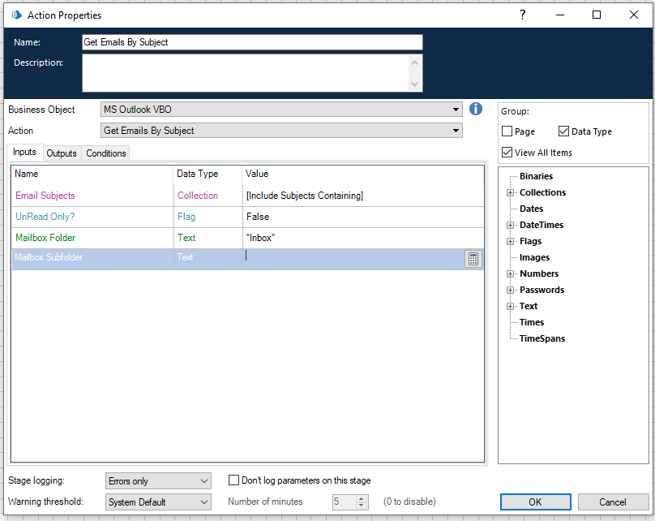Expand the Flags tree node
The width and height of the screenshot is (655, 521).
tap(511, 242)
